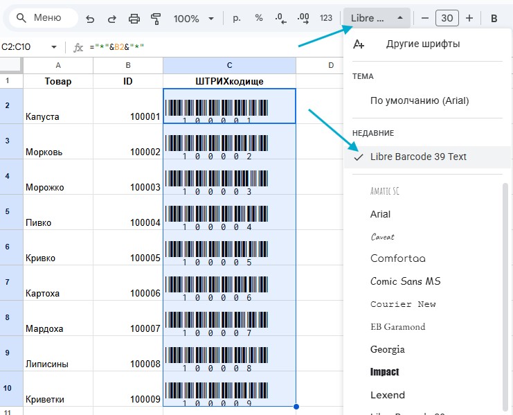Click the blue fill handle at C10
Screen dimensions: 513x415
[x=296, y=407]
